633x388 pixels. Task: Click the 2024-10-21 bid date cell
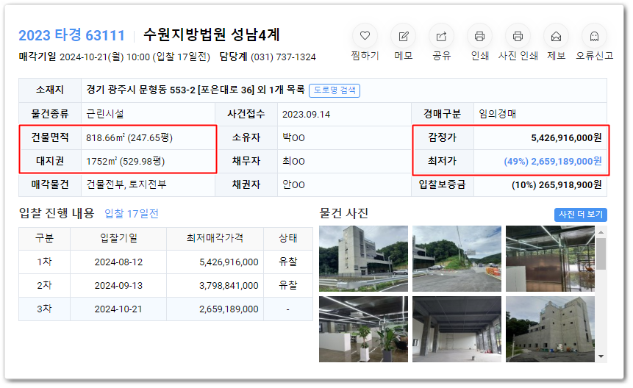pyautogui.click(x=118, y=309)
